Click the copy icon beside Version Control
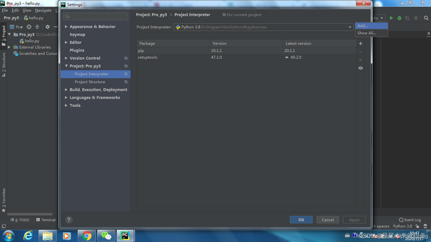This screenshot has width=431, height=242. (126, 58)
